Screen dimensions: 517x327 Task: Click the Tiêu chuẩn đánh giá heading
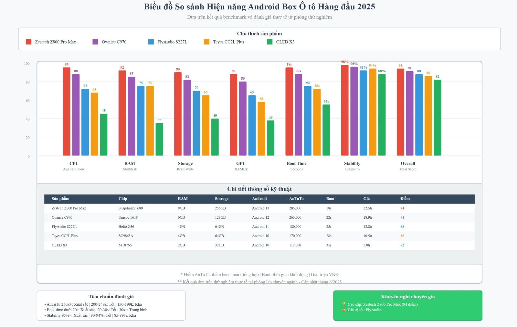pyautogui.click(x=111, y=297)
